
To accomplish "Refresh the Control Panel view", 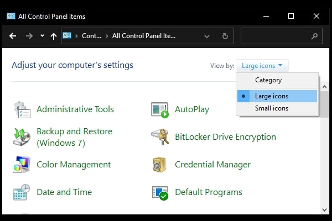I will 225,36.
